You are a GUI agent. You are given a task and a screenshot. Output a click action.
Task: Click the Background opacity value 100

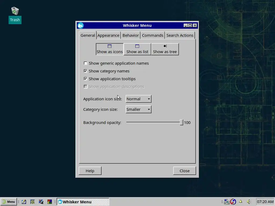coord(187,123)
